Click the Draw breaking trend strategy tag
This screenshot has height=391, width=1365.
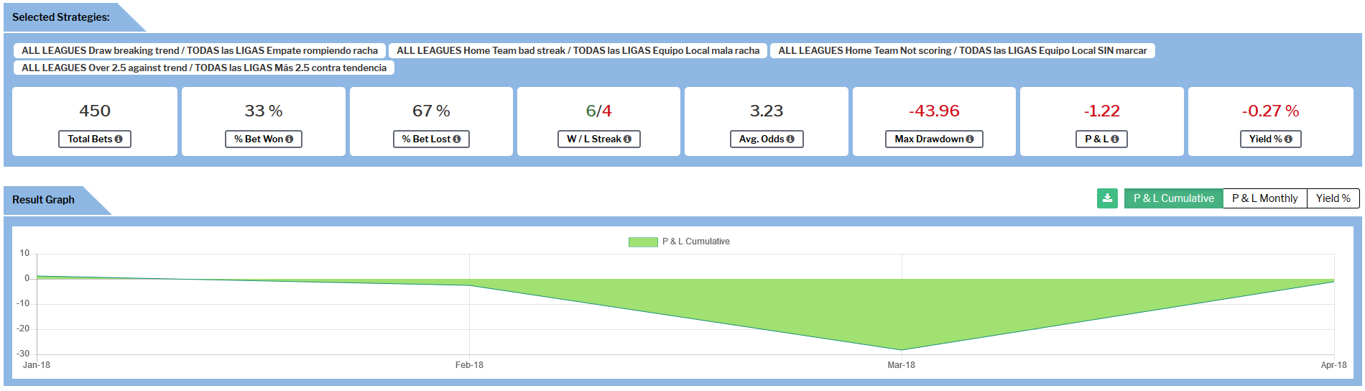coord(200,51)
